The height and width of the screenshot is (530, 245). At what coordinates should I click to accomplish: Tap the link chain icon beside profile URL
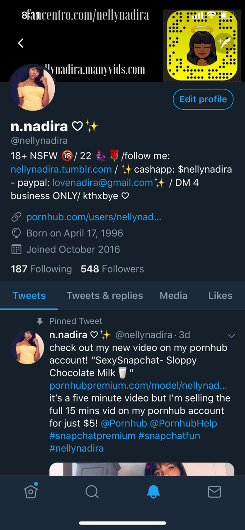click(x=16, y=217)
